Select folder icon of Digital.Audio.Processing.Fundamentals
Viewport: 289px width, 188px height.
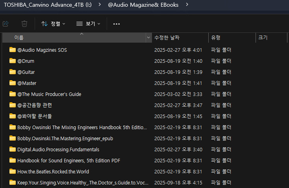coord(13,149)
